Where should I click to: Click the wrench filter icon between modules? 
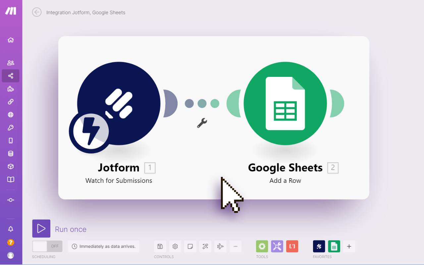[x=202, y=123]
